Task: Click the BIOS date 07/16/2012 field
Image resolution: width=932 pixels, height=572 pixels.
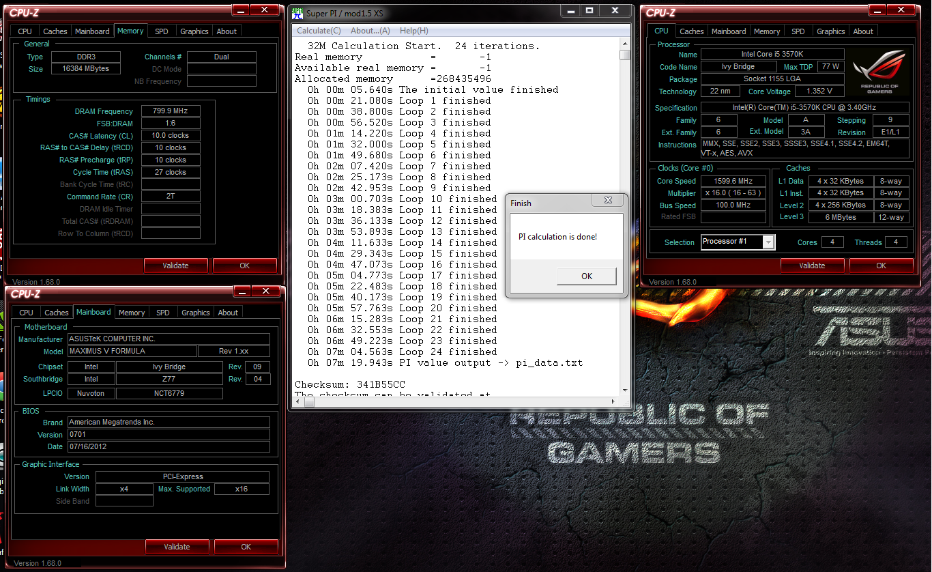Action: point(169,447)
